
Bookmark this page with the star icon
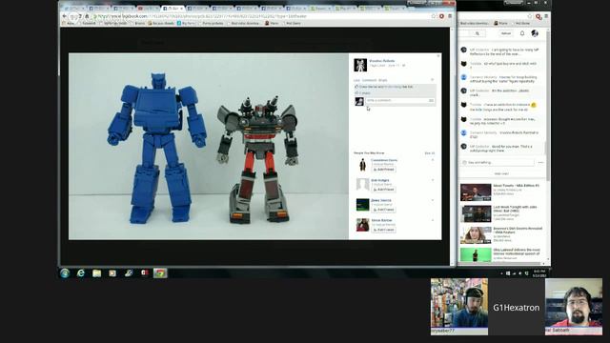click(x=434, y=16)
